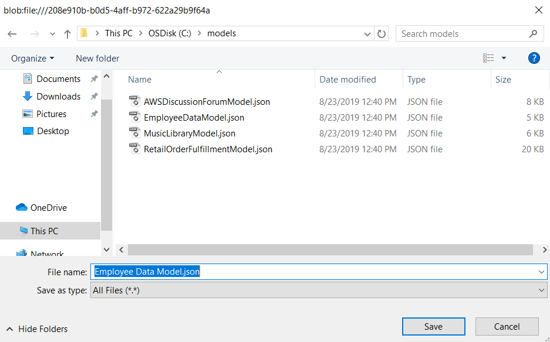
Task: Unpin Documents from Quick access
Action: pyautogui.click(x=93, y=78)
